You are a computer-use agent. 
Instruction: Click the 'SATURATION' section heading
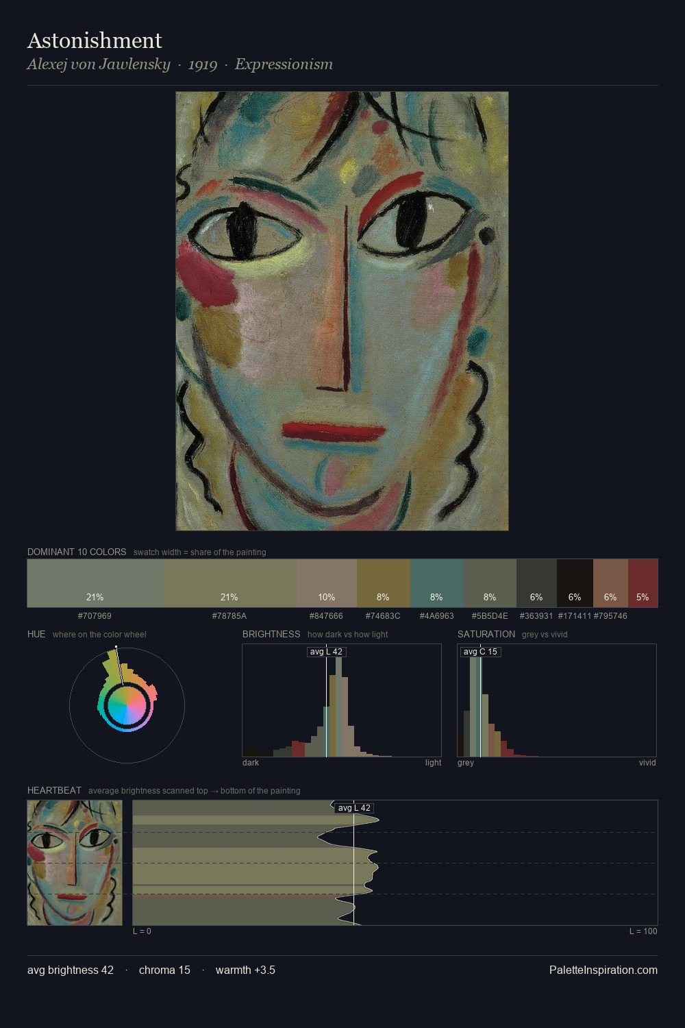[x=486, y=634]
